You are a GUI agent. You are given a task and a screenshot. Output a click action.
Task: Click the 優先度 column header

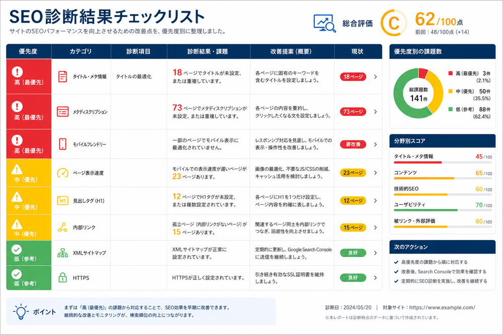click(x=29, y=51)
